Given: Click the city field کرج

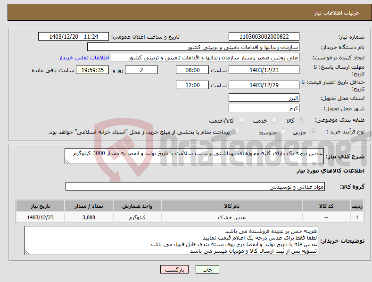Looking at the screenshot, I should [264, 108].
